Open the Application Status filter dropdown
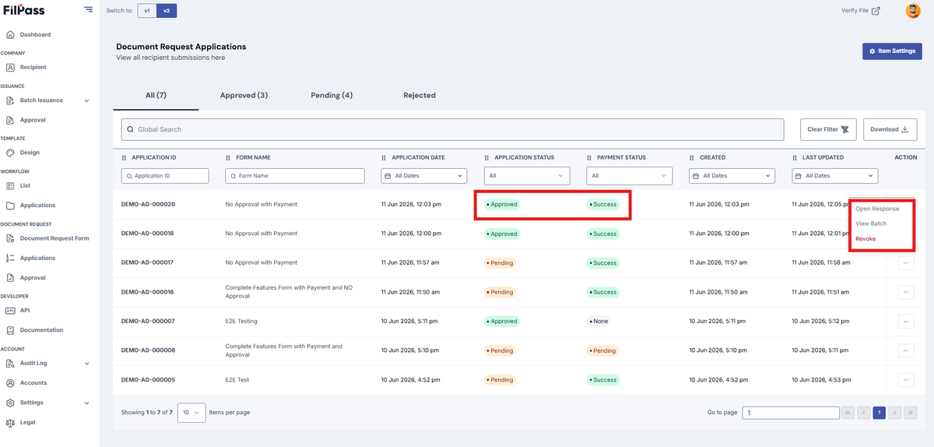934x447 pixels. pyautogui.click(x=527, y=176)
